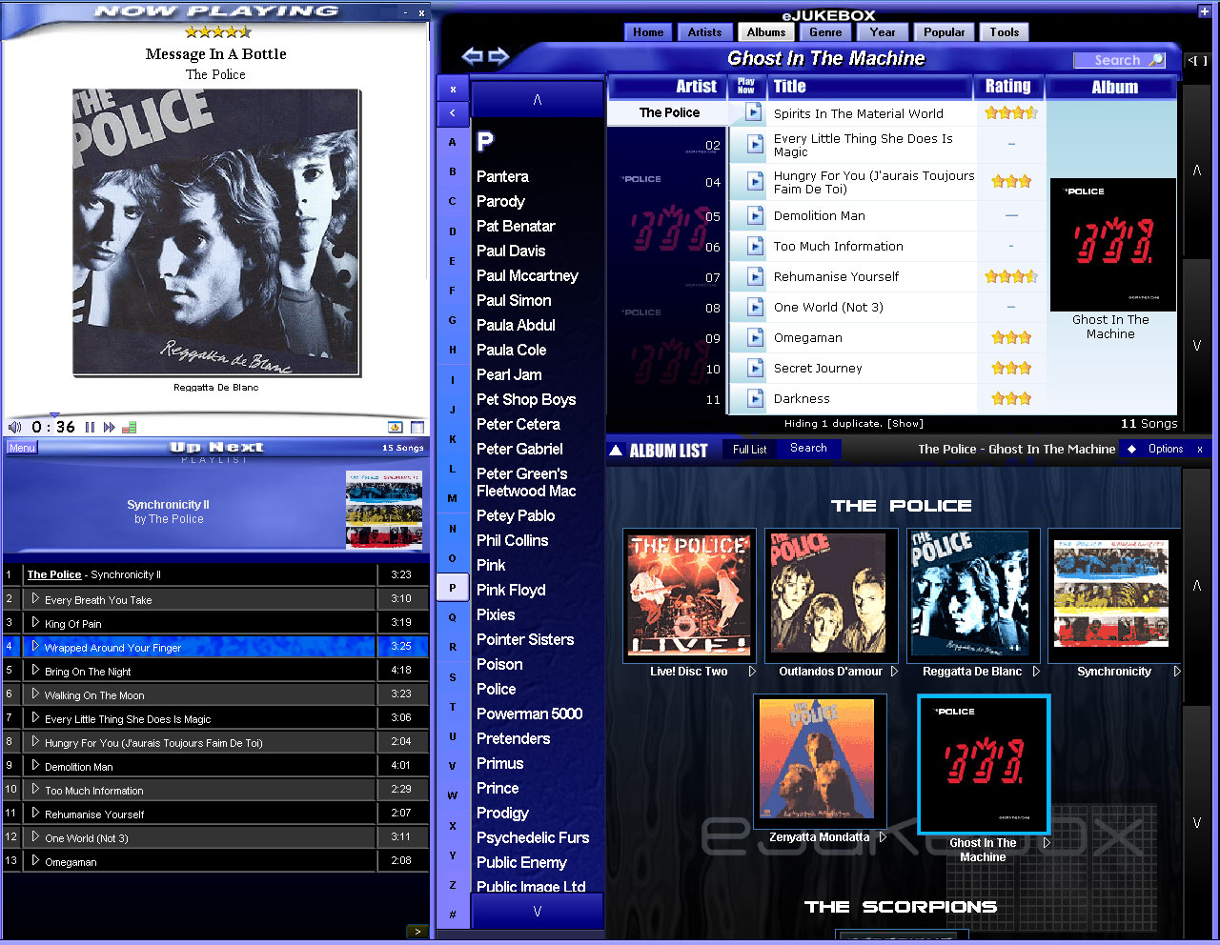Screen dimensions: 1220x945
Task: Play now Every Little Thing She Does Is Magic
Action: pyautogui.click(x=754, y=144)
